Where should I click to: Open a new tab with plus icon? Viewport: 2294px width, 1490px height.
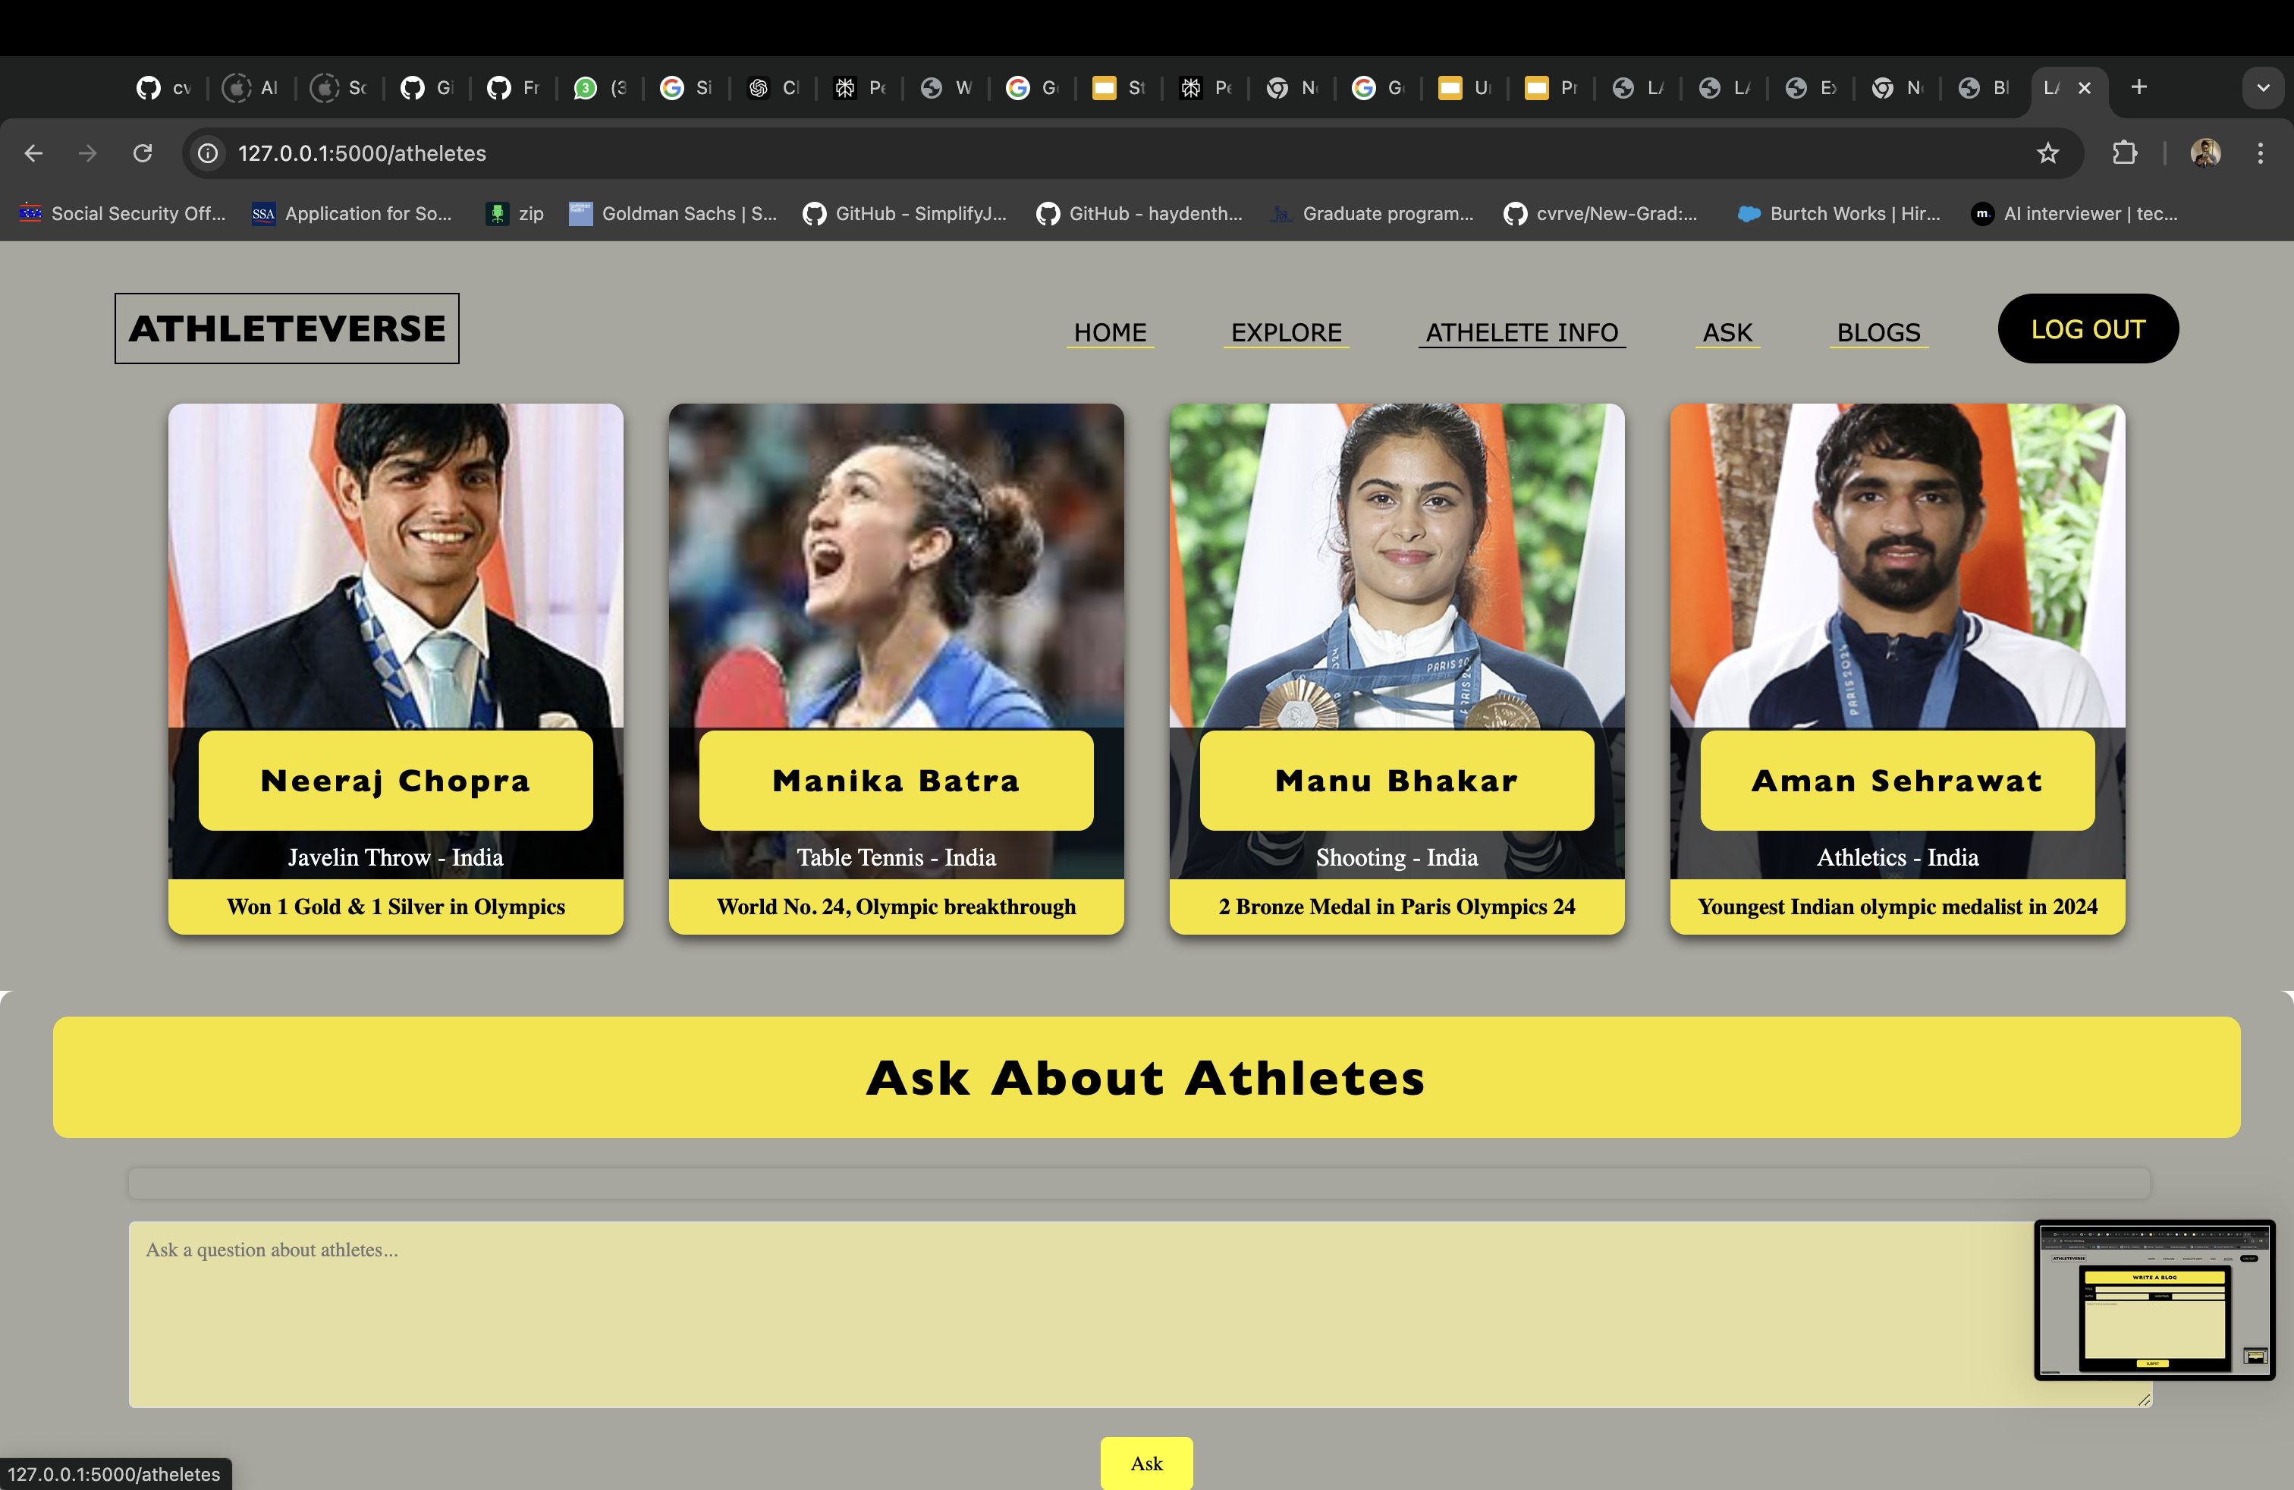pyautogui.click(x=2138, y=88)
